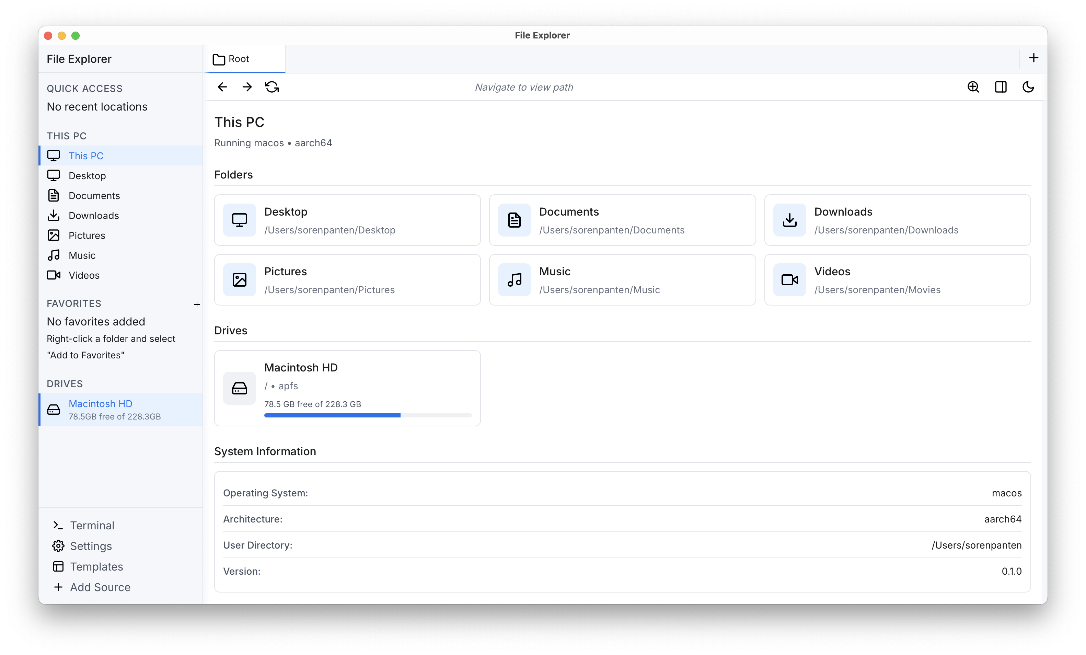This screenshot has height=655, width=1086.
Task: Refresh the current view
Action: [272, 87]
